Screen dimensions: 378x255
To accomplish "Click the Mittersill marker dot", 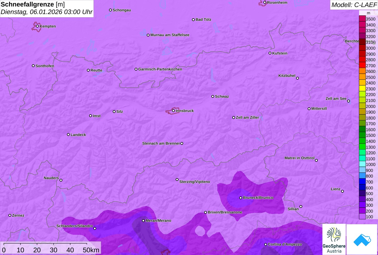I will (x=309, y=108).
